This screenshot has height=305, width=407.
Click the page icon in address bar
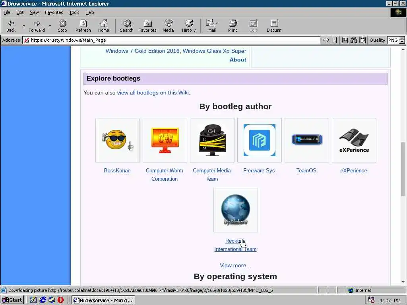click(x=27, y=40)
